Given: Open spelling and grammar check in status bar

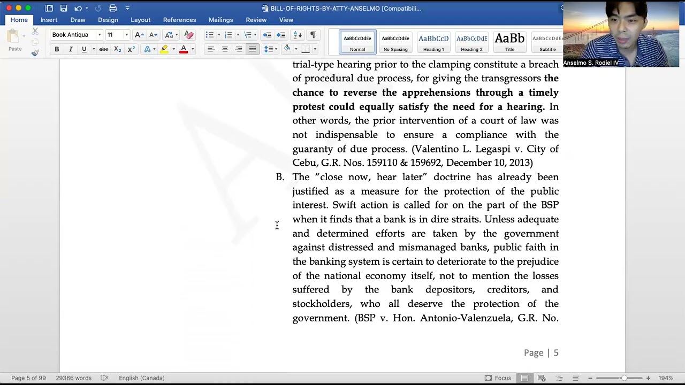Looking at the screenshot, I should click(x=104, y=378).
